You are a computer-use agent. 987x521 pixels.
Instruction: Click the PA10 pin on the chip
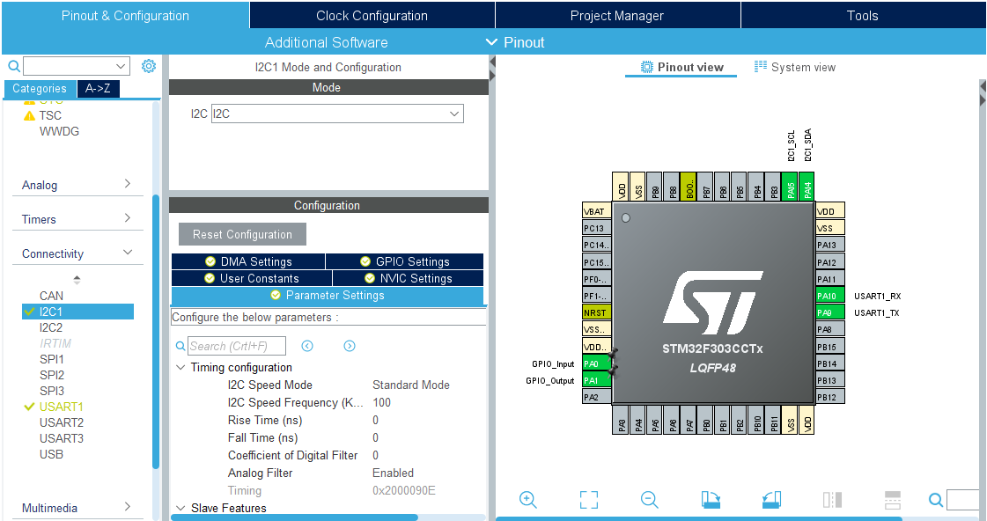pyautogui.click(x=830, y=296)
